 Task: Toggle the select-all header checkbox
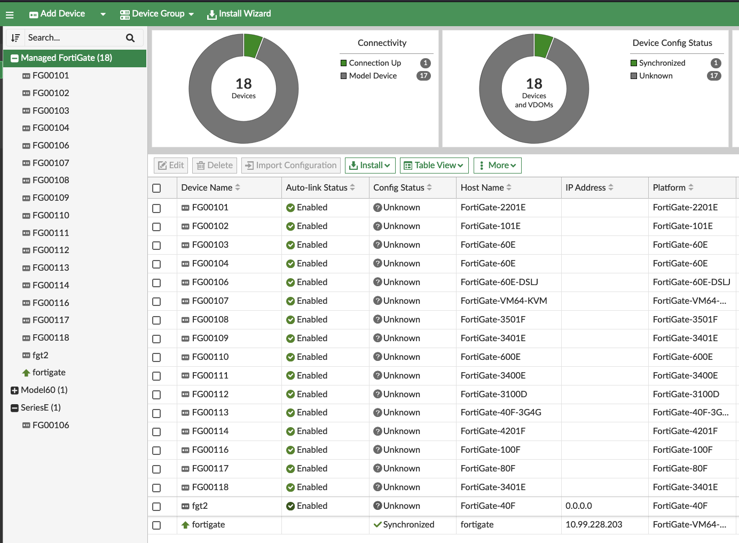point(156,188)
